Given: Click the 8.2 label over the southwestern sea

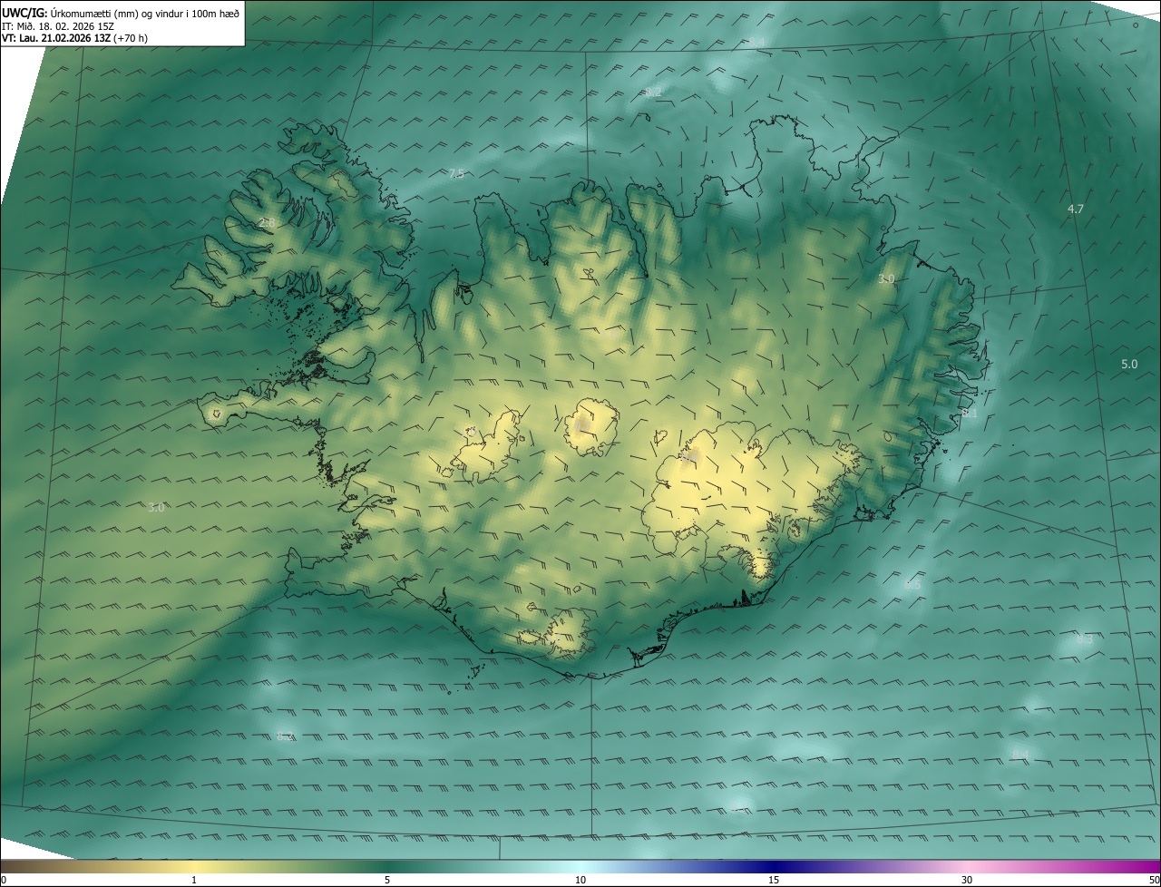Looking at the screenshot, I should 285,736.
